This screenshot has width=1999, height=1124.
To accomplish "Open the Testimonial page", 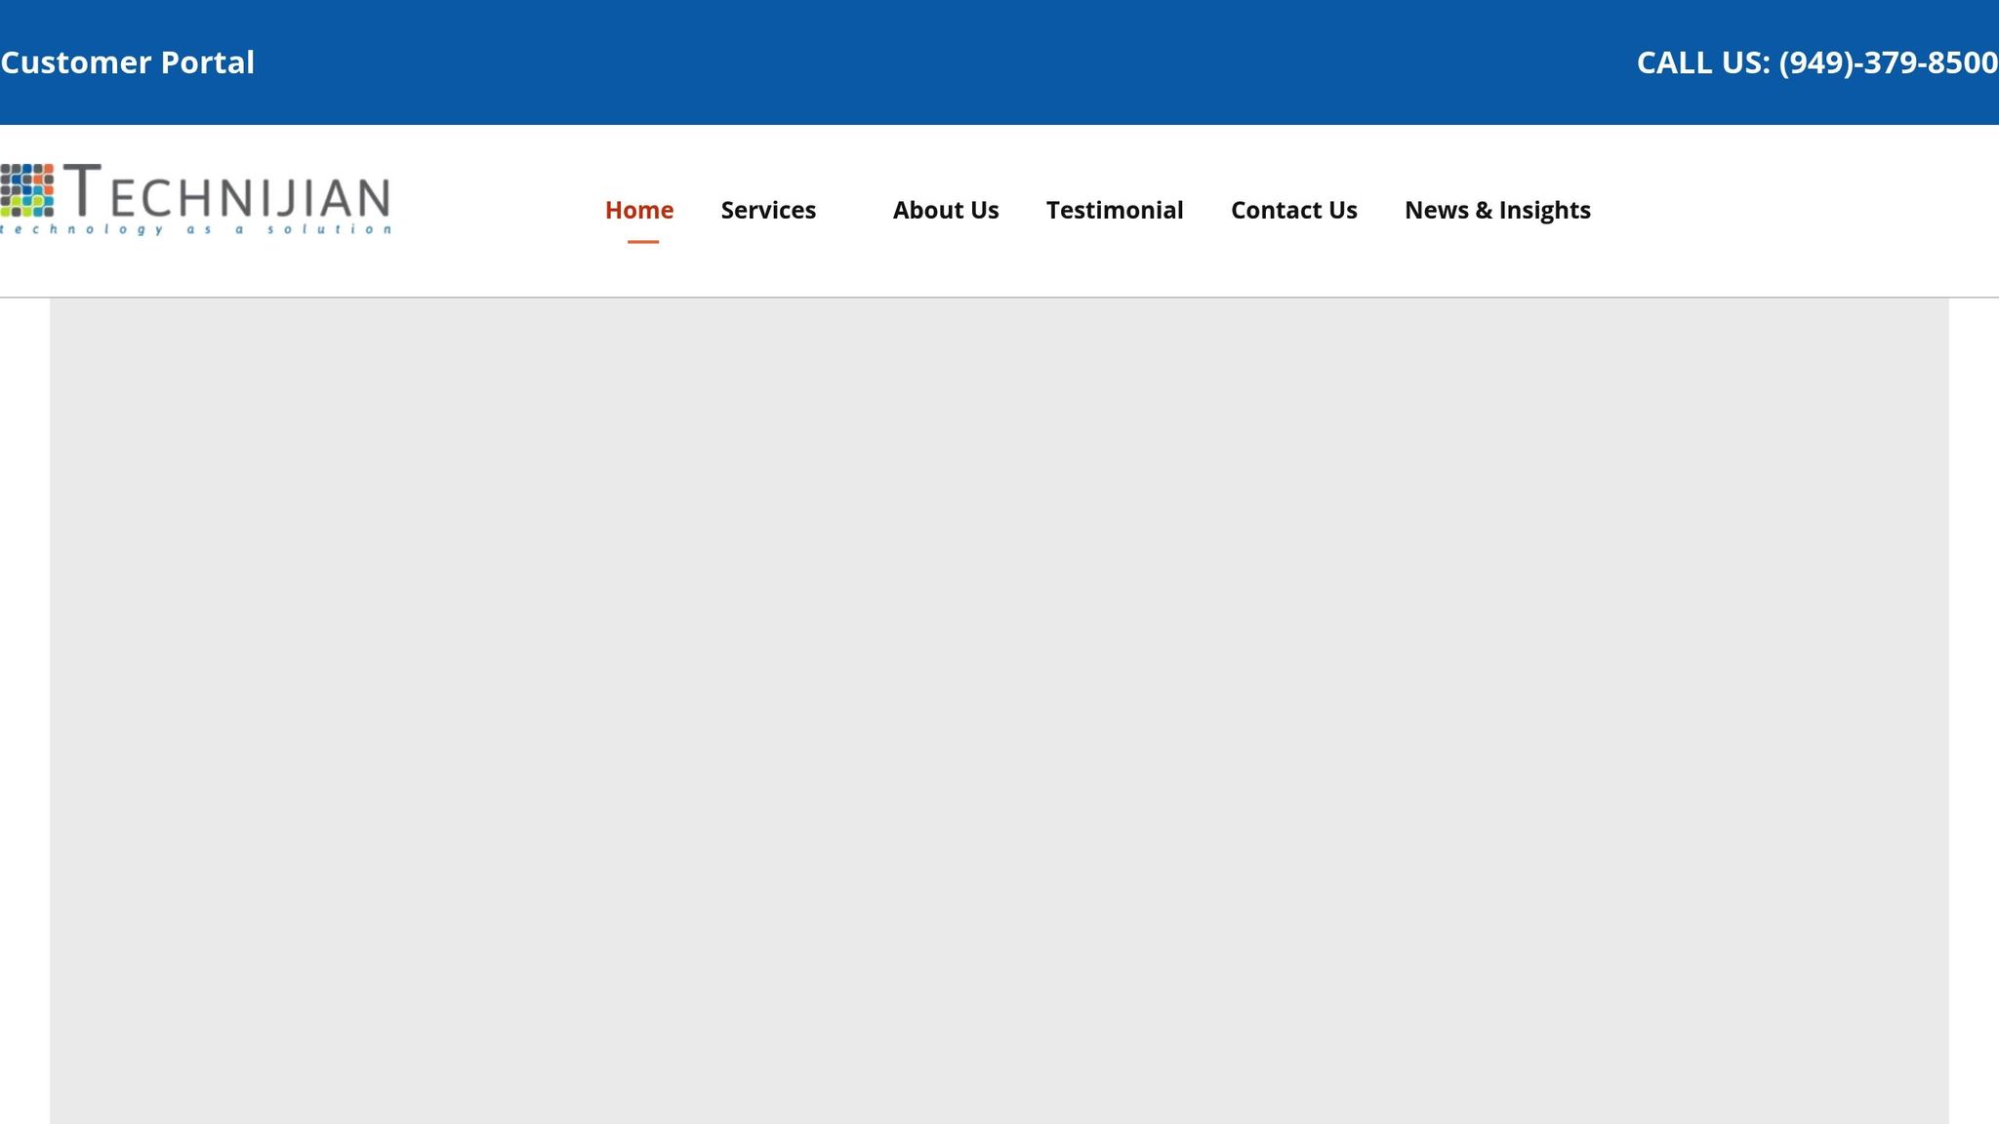I will (1114, 210).
